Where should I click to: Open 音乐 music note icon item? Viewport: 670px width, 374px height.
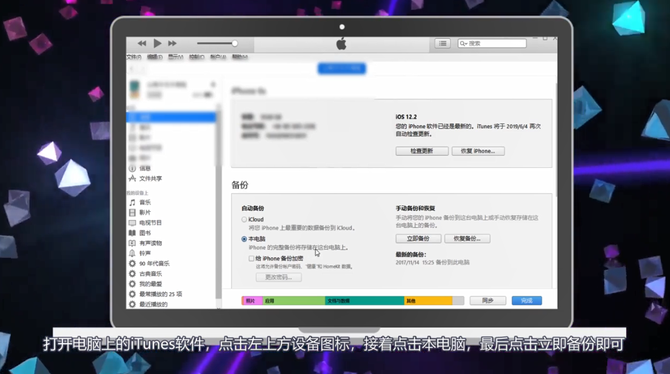pyautogui.click(x=132, y=202)
